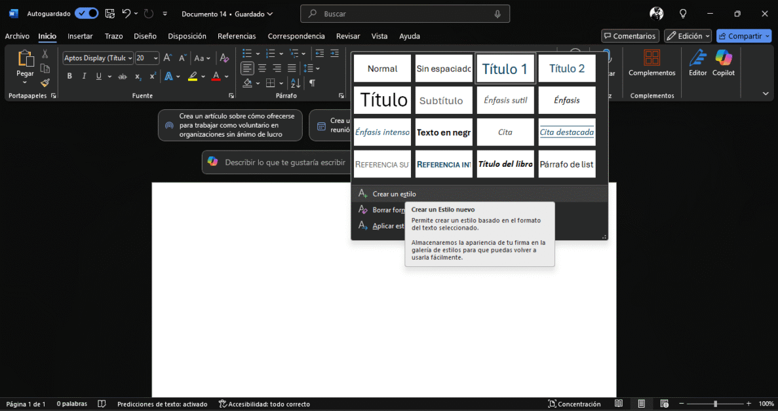Open the Edición mode dropdown

688,36
